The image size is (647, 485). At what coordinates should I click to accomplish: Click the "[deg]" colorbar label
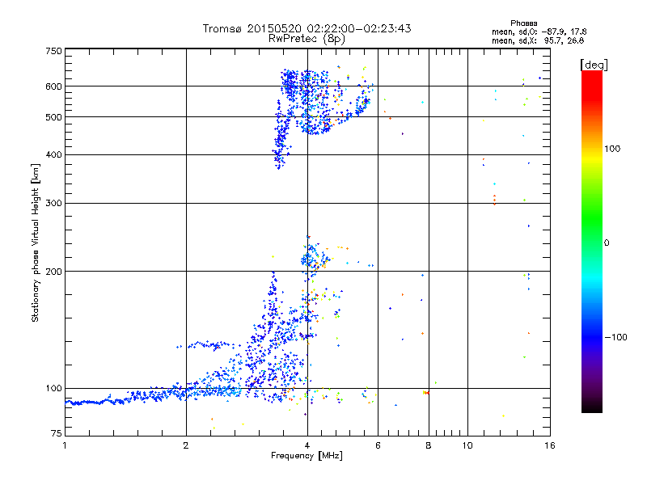594,65
